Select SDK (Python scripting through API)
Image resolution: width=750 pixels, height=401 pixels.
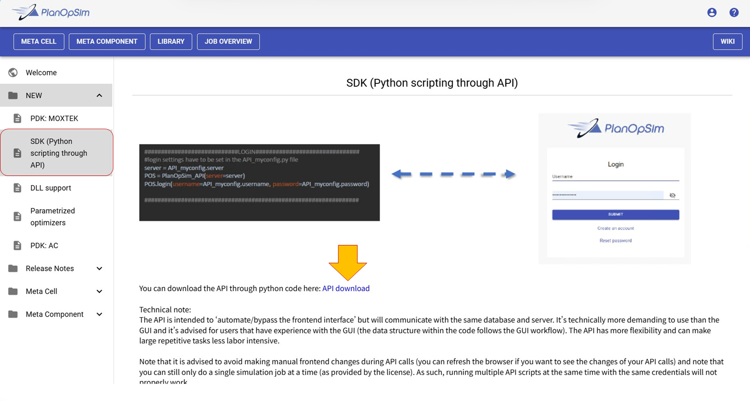[56, 153]
